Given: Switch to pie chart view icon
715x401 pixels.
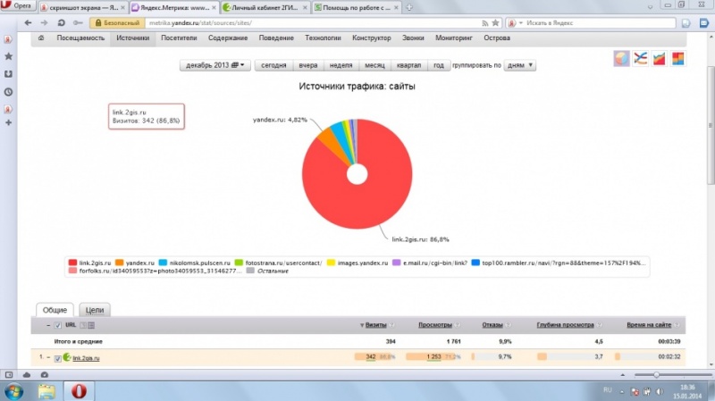Looking at the screenshot, I should tap(621, 58).
